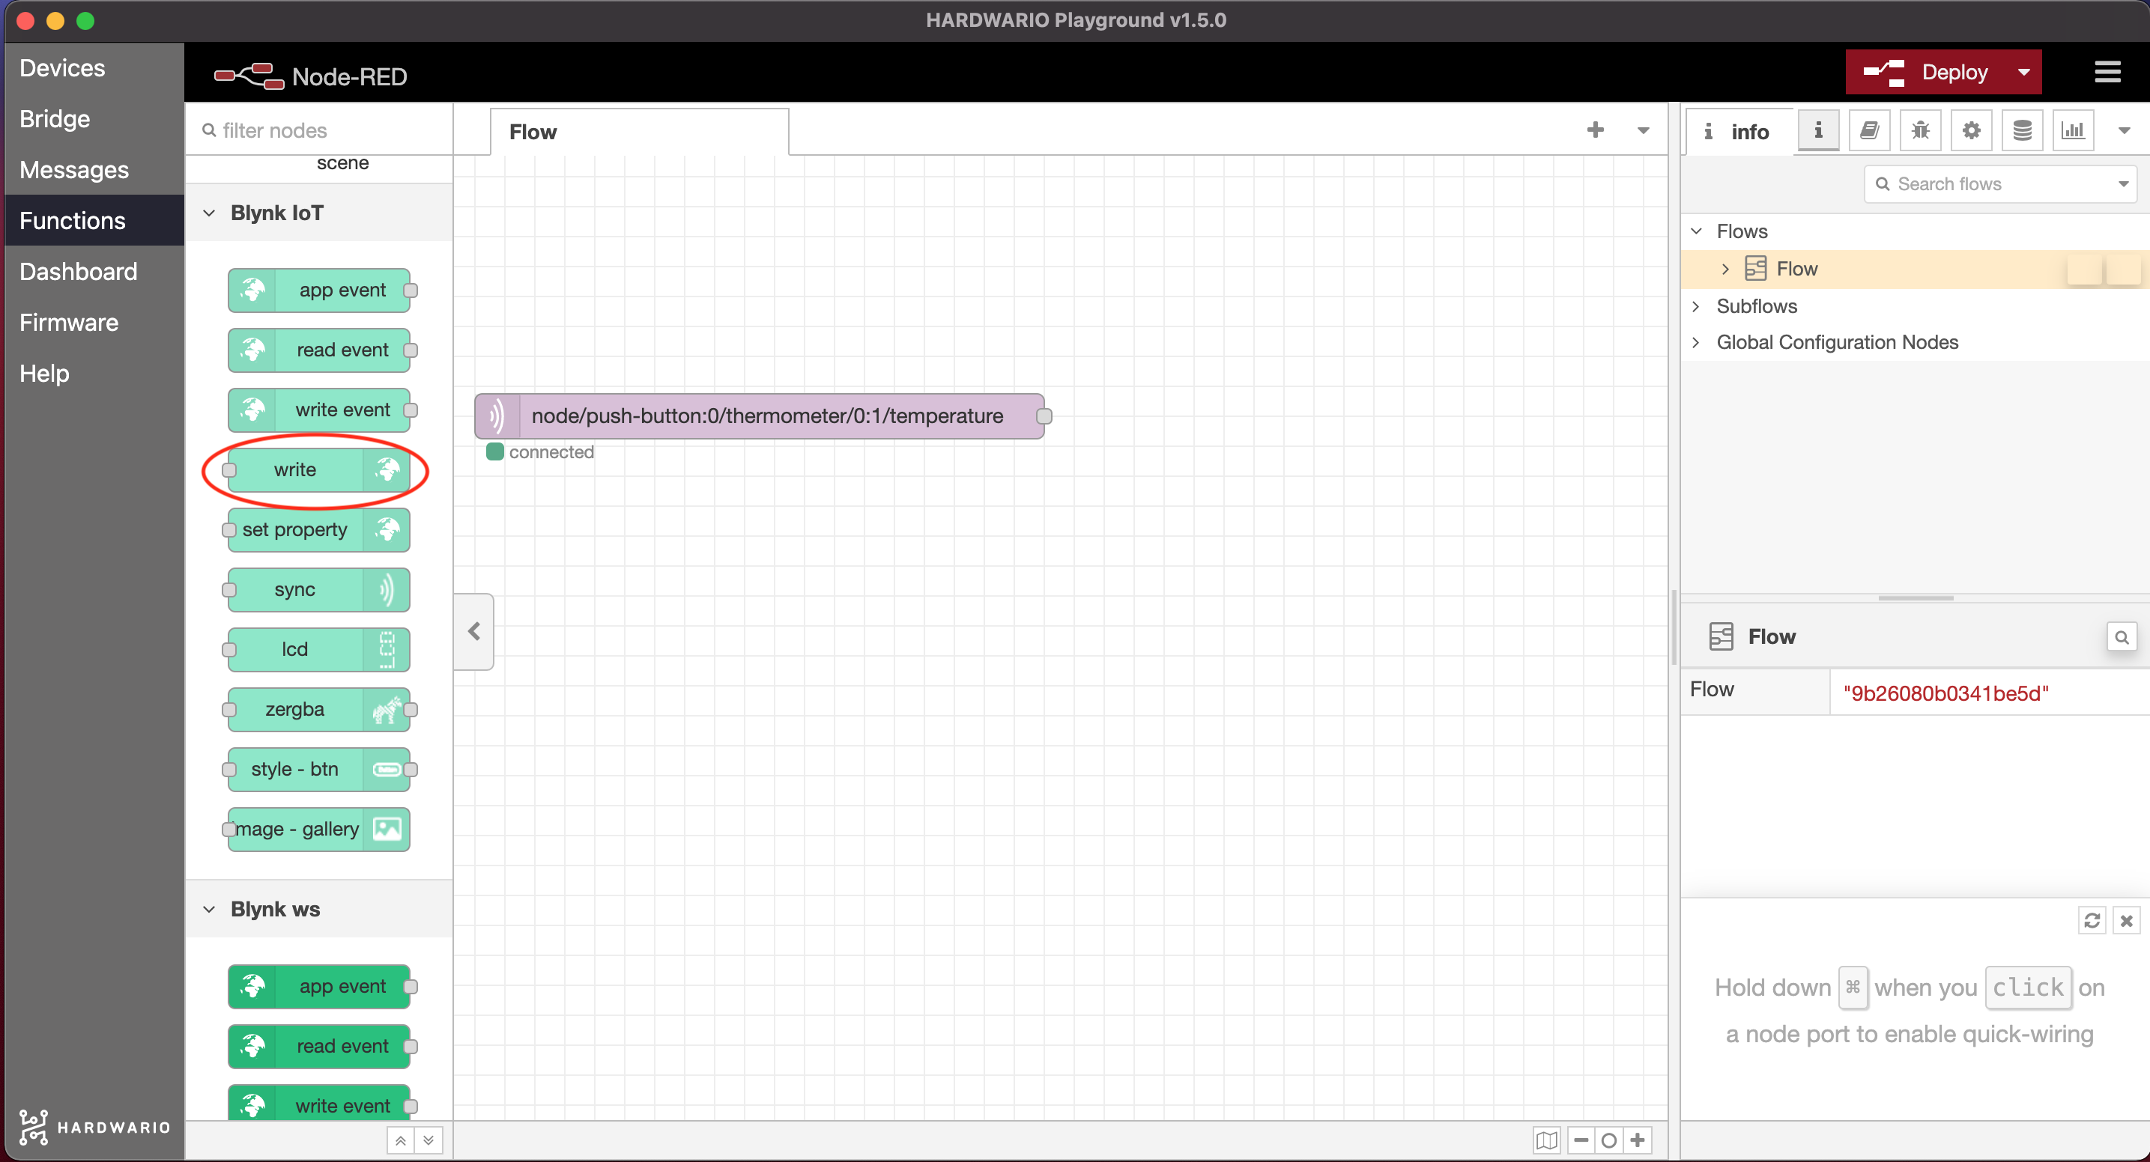Open the Bridge section
The width and height of the screenshot is (2150, 1162).
click(54, 118)
